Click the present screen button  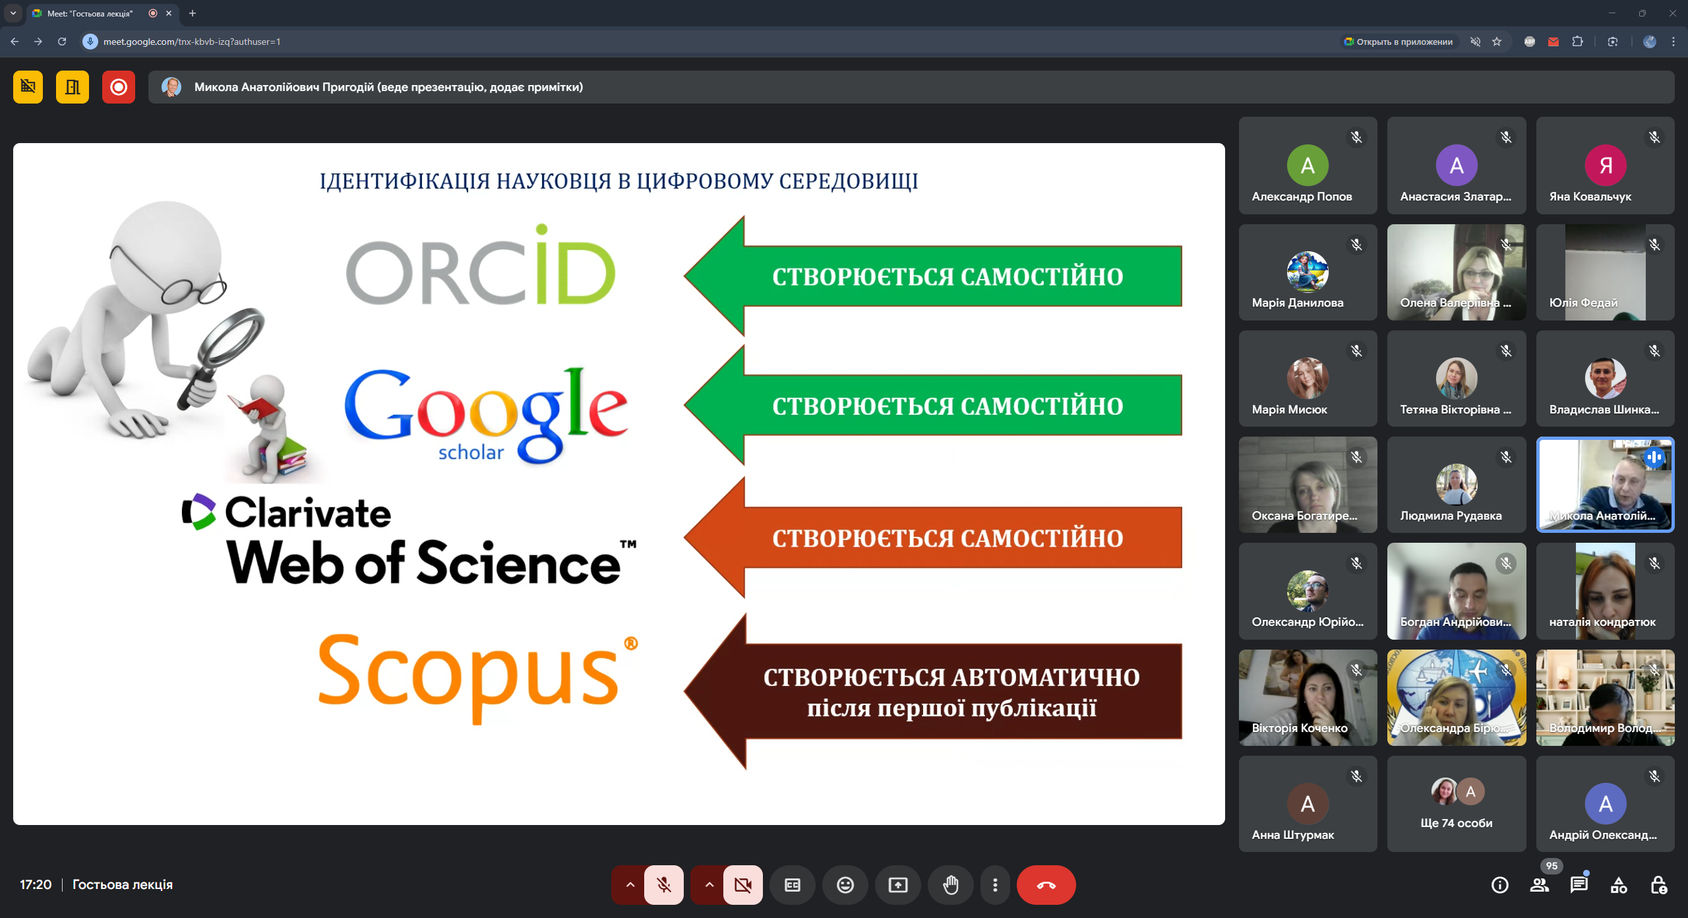(898, 885)
